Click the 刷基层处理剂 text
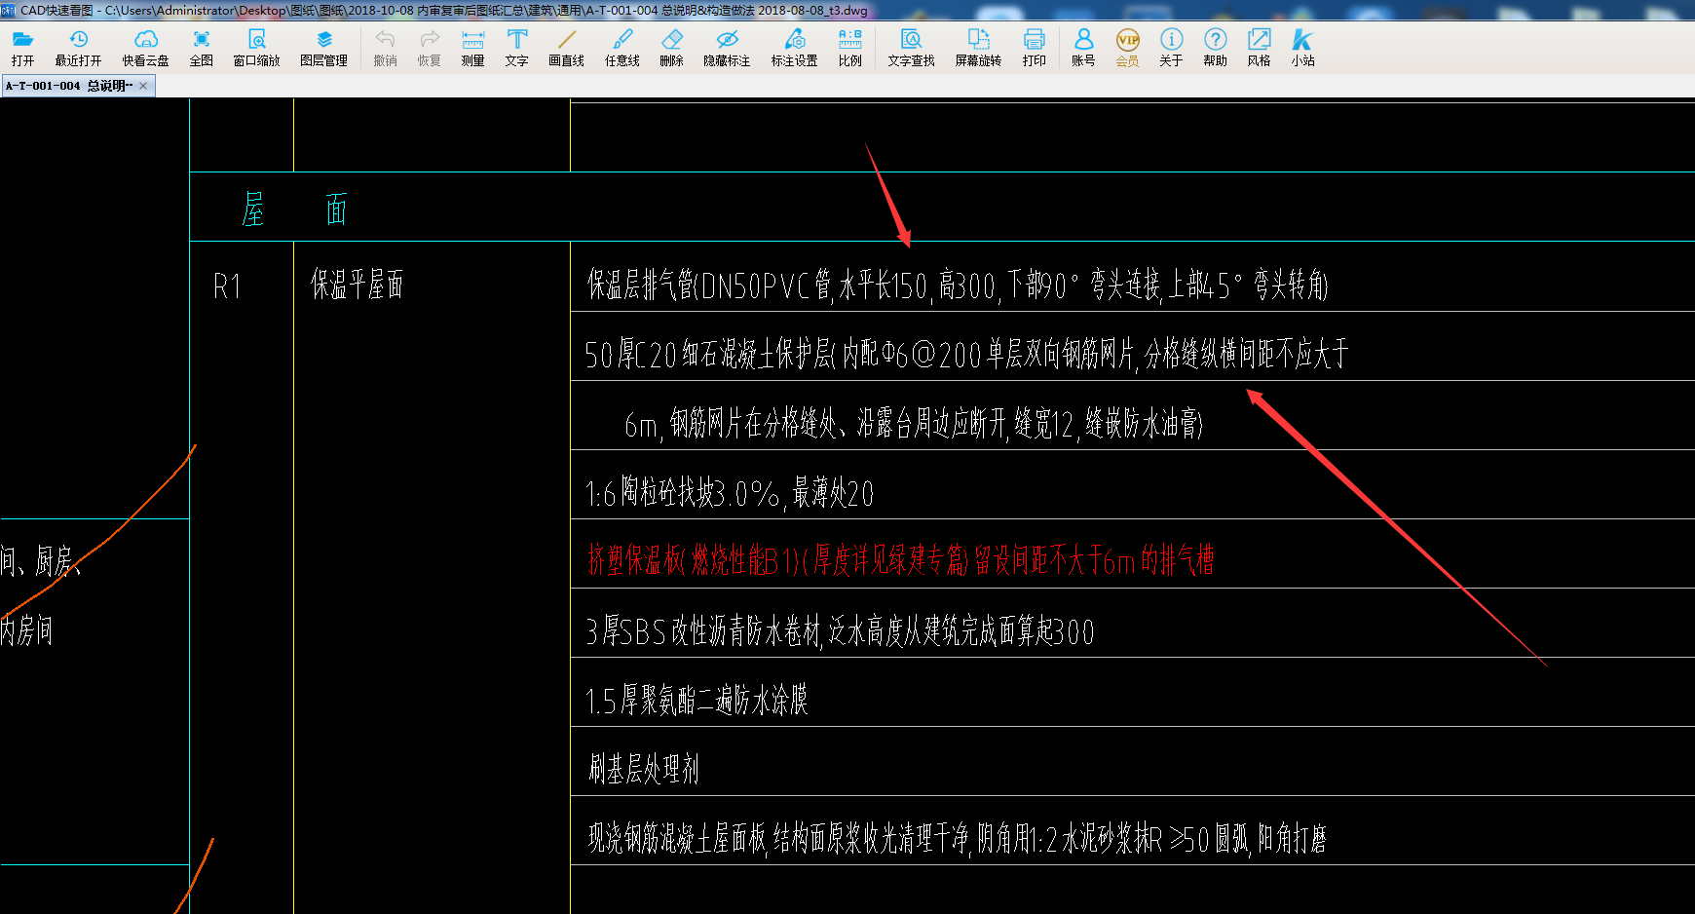Viewport: 1695px width, 914px height. tap(643, 769)
